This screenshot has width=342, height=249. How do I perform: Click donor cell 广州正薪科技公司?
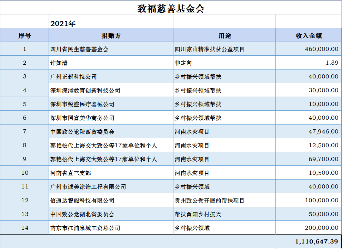(111, 76)
